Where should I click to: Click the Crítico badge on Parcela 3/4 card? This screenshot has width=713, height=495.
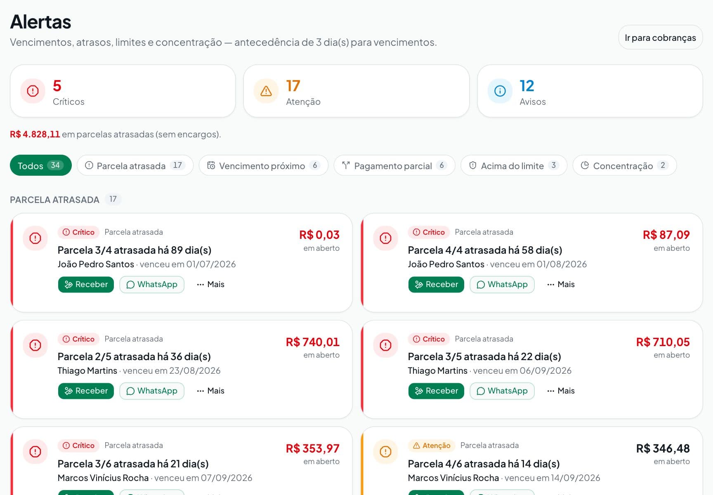(x=78, y=232)
